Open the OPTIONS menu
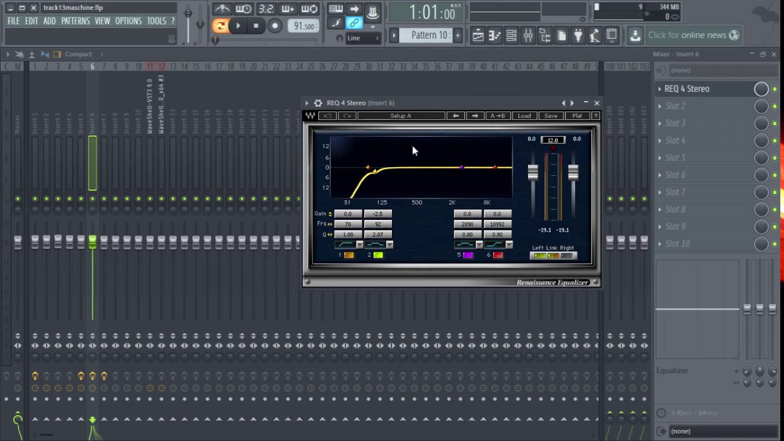This screenshot has width=784, height=441. (128, 21)
